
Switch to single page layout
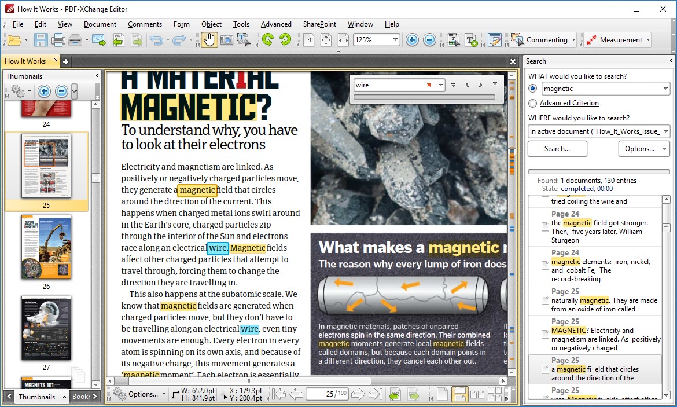(443, 394)
